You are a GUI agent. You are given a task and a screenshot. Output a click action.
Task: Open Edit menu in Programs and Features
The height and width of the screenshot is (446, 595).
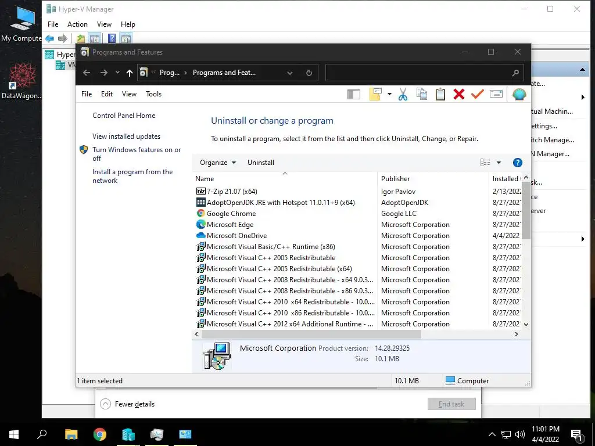click(107, 94)
